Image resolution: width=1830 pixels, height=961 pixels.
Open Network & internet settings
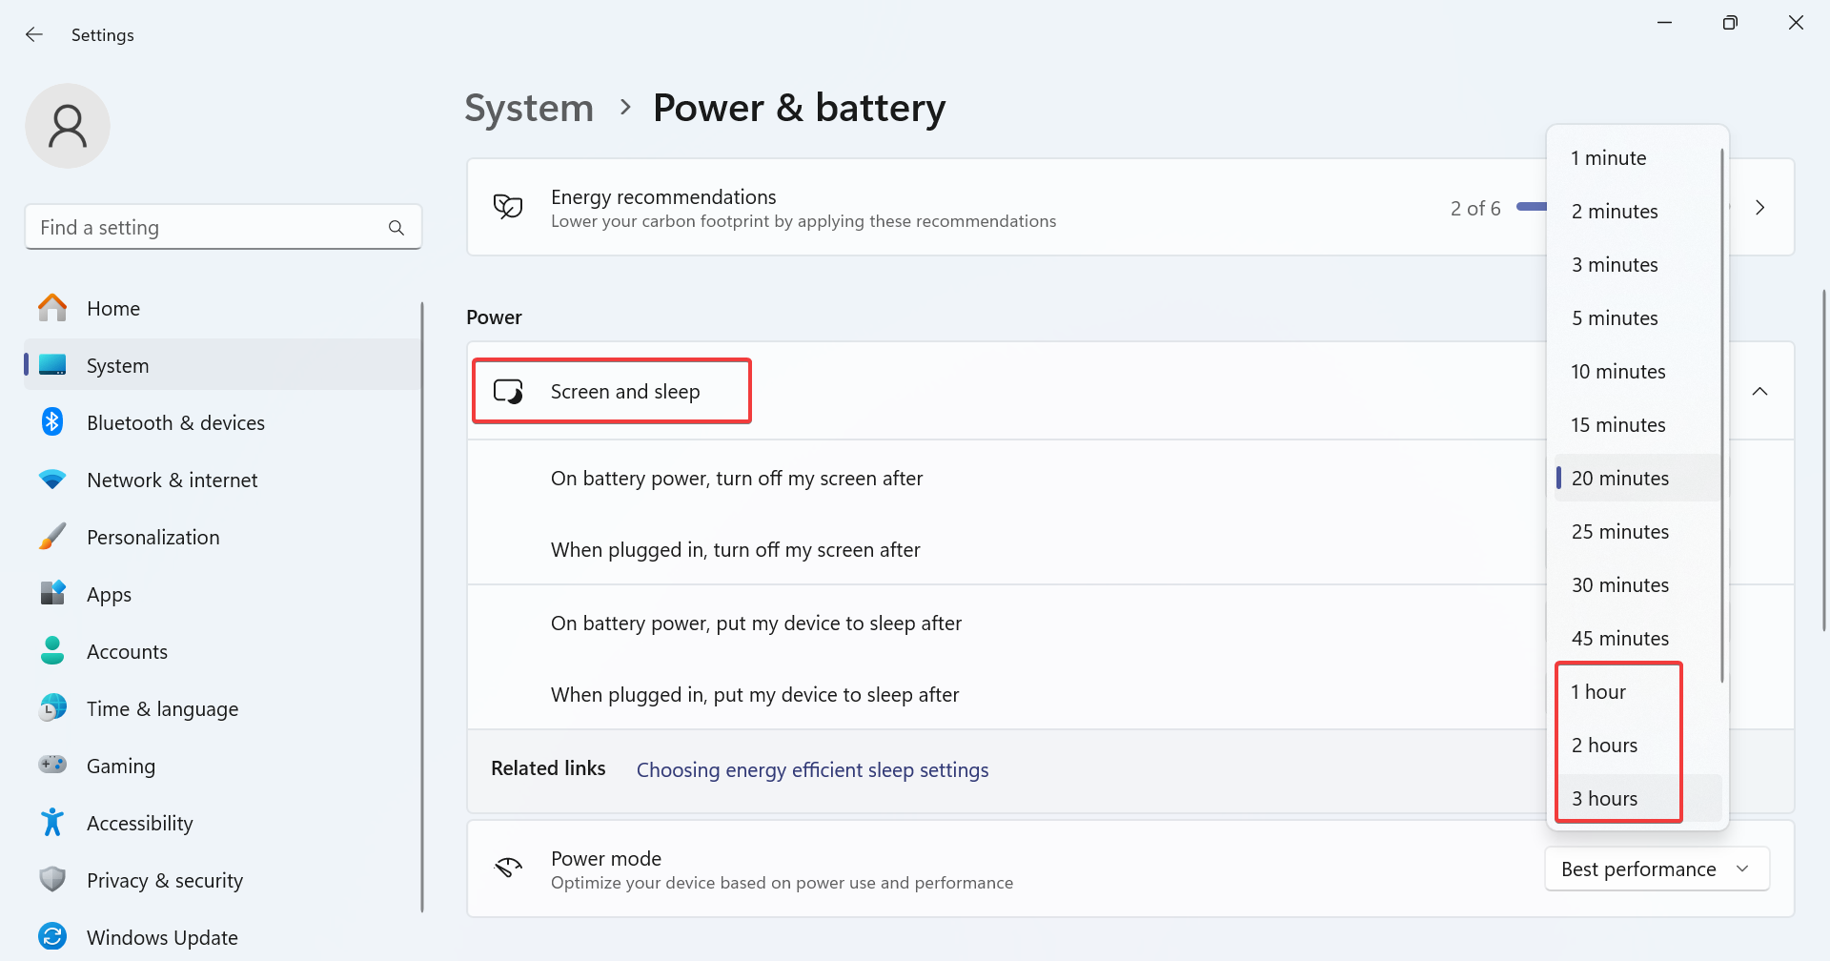222,480
